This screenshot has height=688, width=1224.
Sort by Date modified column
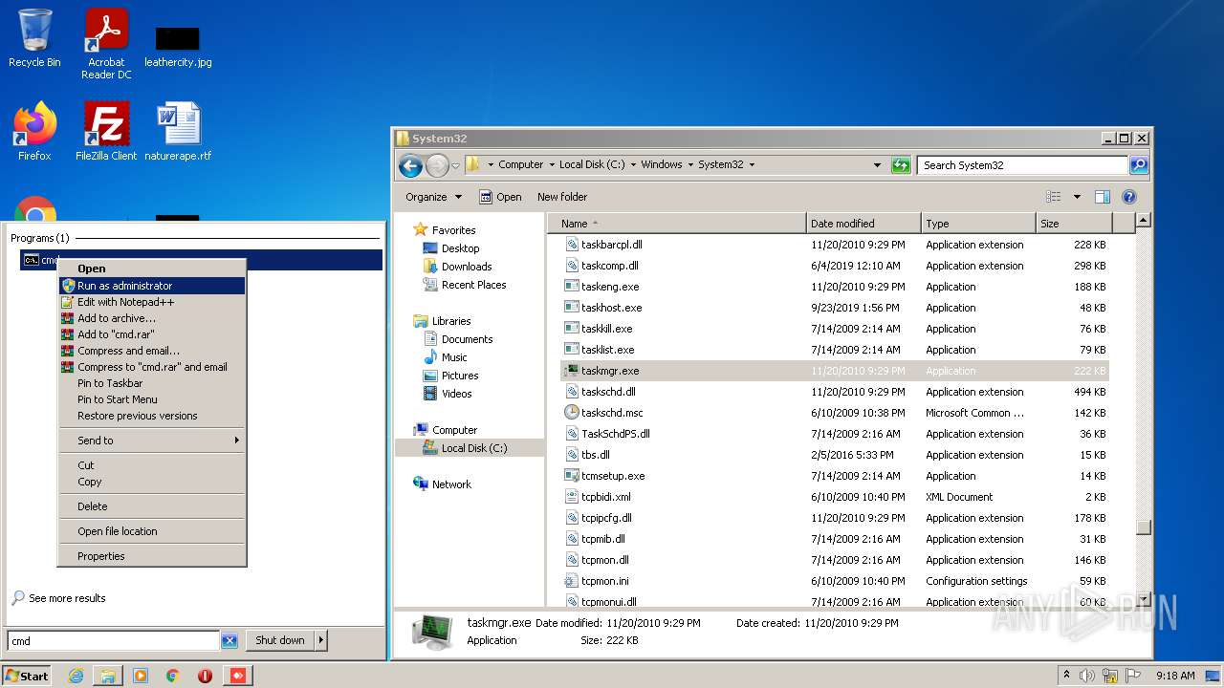tap(863, 224)
